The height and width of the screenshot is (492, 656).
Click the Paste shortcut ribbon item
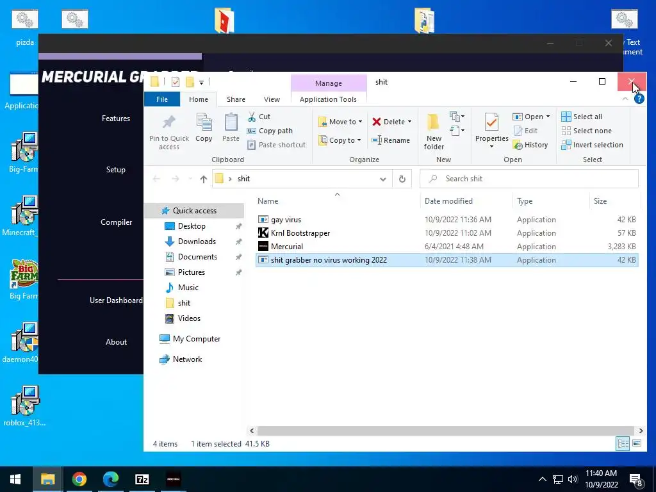(277, 145)
